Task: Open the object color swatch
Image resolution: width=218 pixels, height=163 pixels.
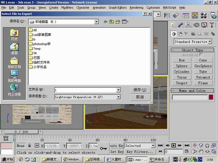Action: 211,97
